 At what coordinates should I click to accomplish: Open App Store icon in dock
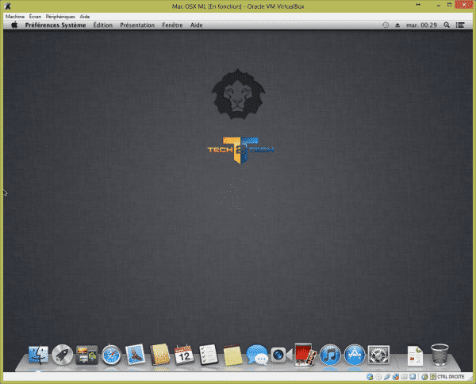click(354, 355)
